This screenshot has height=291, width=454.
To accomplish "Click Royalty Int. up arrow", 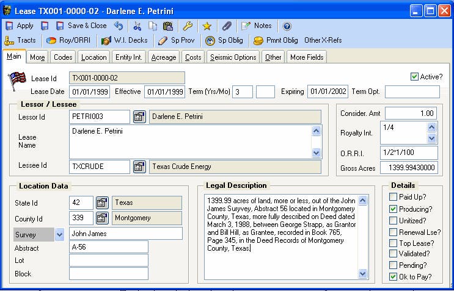I will click(431, 127).
